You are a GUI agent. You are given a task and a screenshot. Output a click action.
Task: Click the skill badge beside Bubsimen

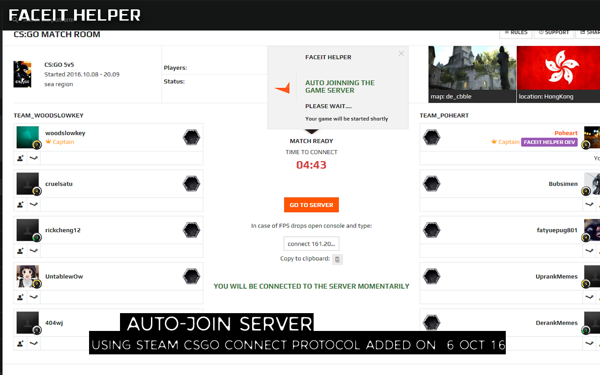(432, 184)
